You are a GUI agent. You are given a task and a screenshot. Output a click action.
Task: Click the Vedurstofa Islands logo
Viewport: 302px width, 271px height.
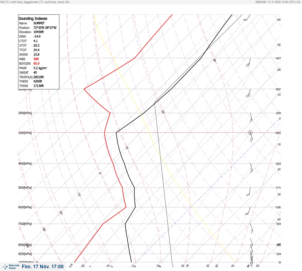(x=11, y=266)
